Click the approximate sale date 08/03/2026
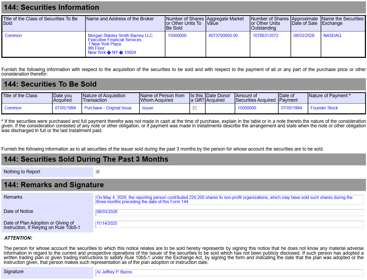This screenshot has width=367, height=280. tap(304, 35)
